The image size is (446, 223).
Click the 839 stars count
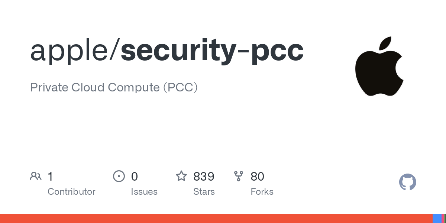204,177
